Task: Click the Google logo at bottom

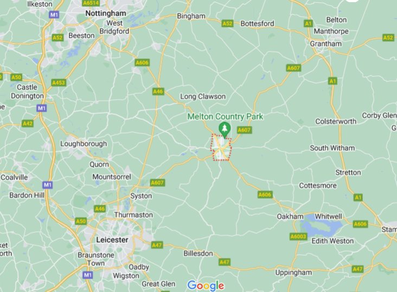Action: 206,285
